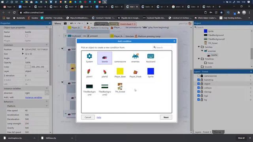Collapse the Timelines folder
This screenshot has width=253, height=142.
coord(199,59)
